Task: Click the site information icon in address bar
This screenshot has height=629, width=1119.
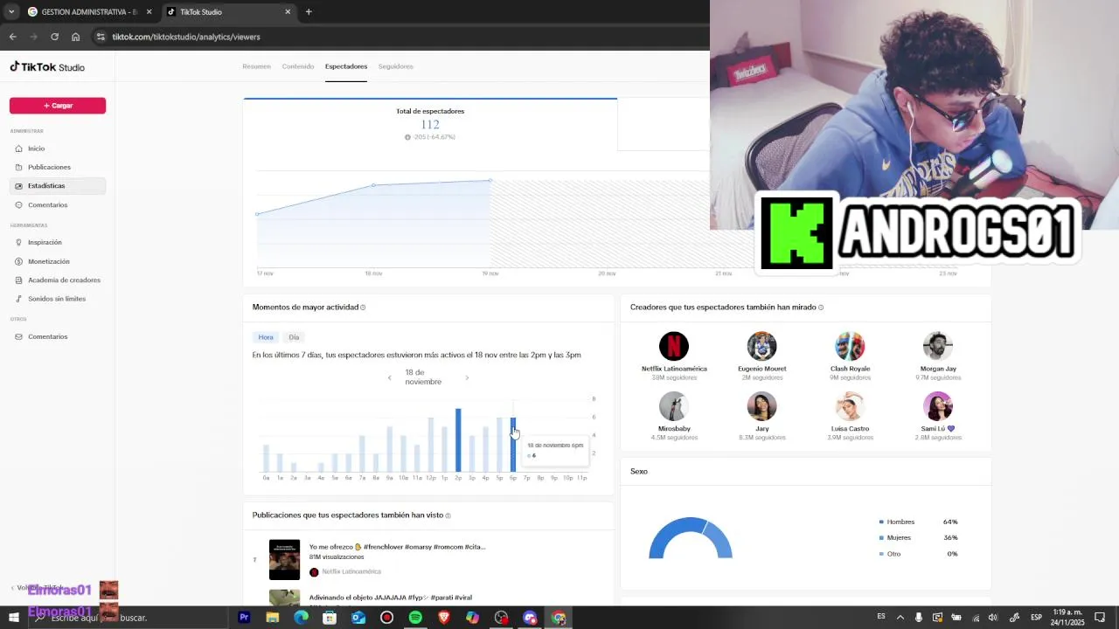Action: [x=101, y=37]
